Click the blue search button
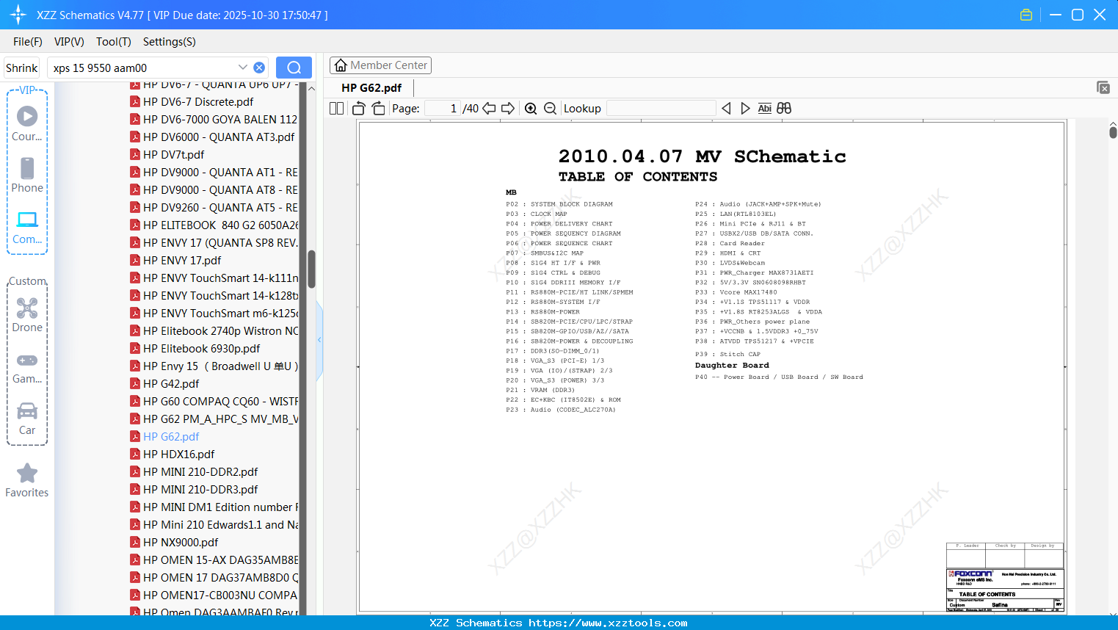 click(x=294, y=68)
